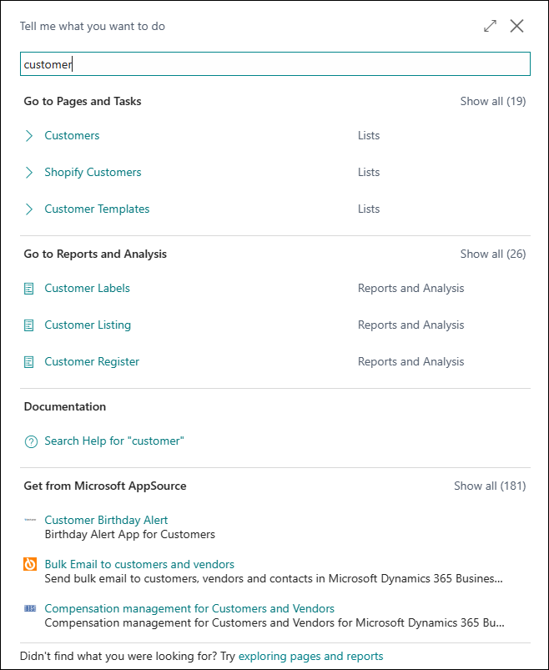Viewport: 549px width, 670px height.
Task: Click the report icon beside Customer Labels
Action: coord(28,289)
